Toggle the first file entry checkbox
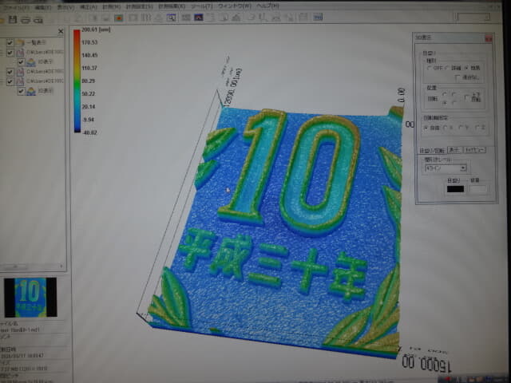 click(x=10, y=53)
